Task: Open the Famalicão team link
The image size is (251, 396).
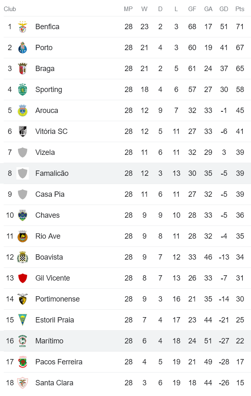Action: 52,173
